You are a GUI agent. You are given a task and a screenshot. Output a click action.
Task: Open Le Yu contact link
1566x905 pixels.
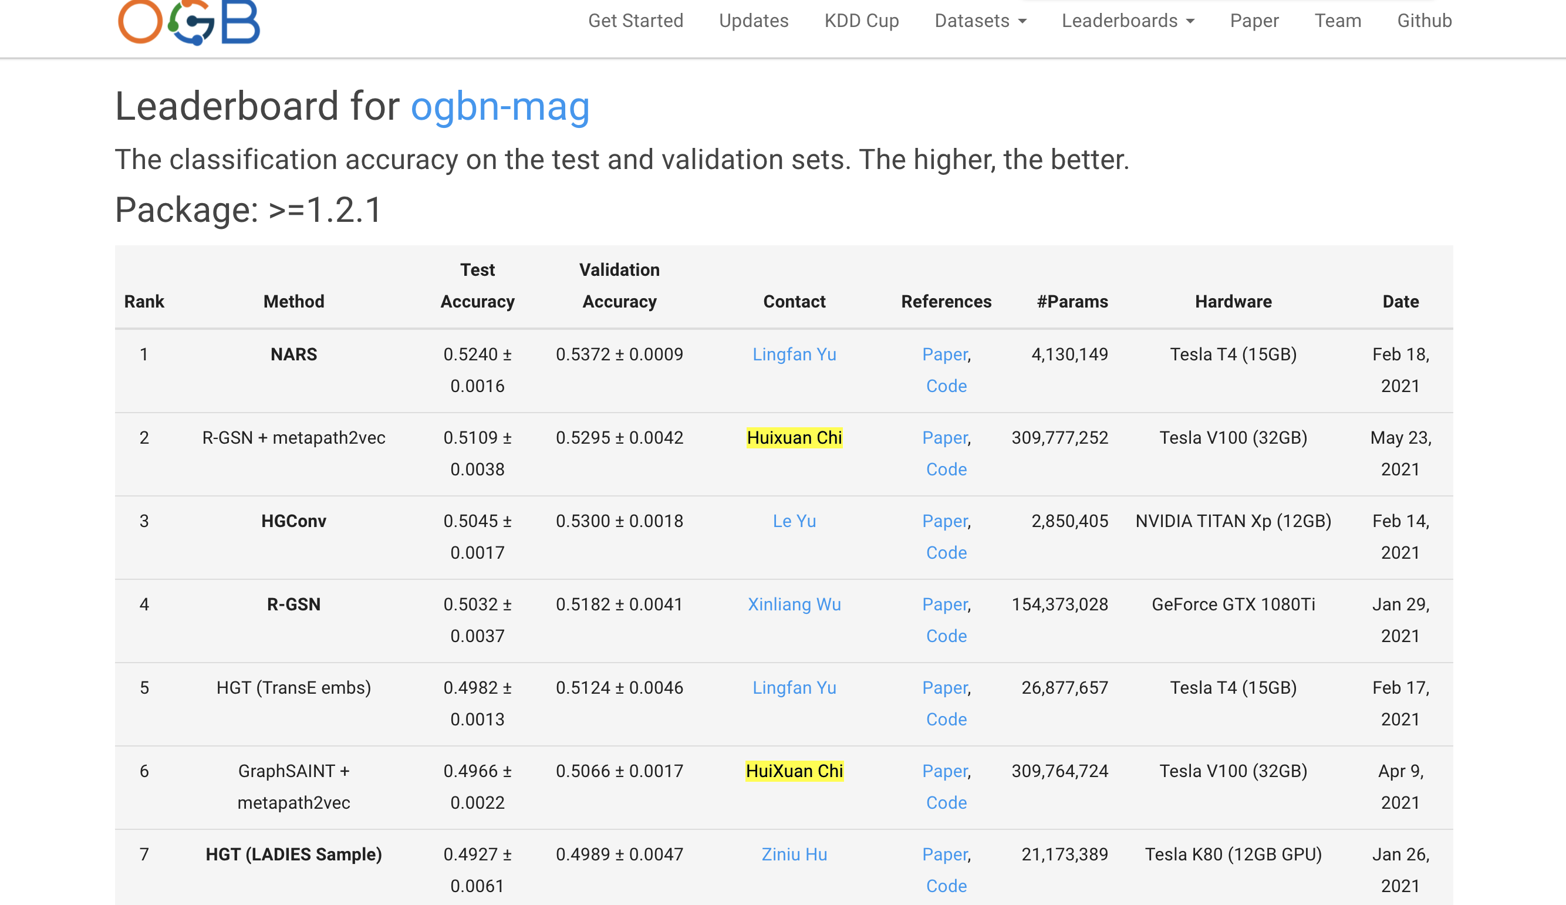pyautogui.click(x=794, y=521)
